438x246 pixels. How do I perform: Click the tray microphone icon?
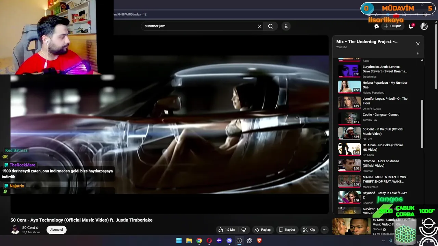pyautogui.click(x=391, y=241)
